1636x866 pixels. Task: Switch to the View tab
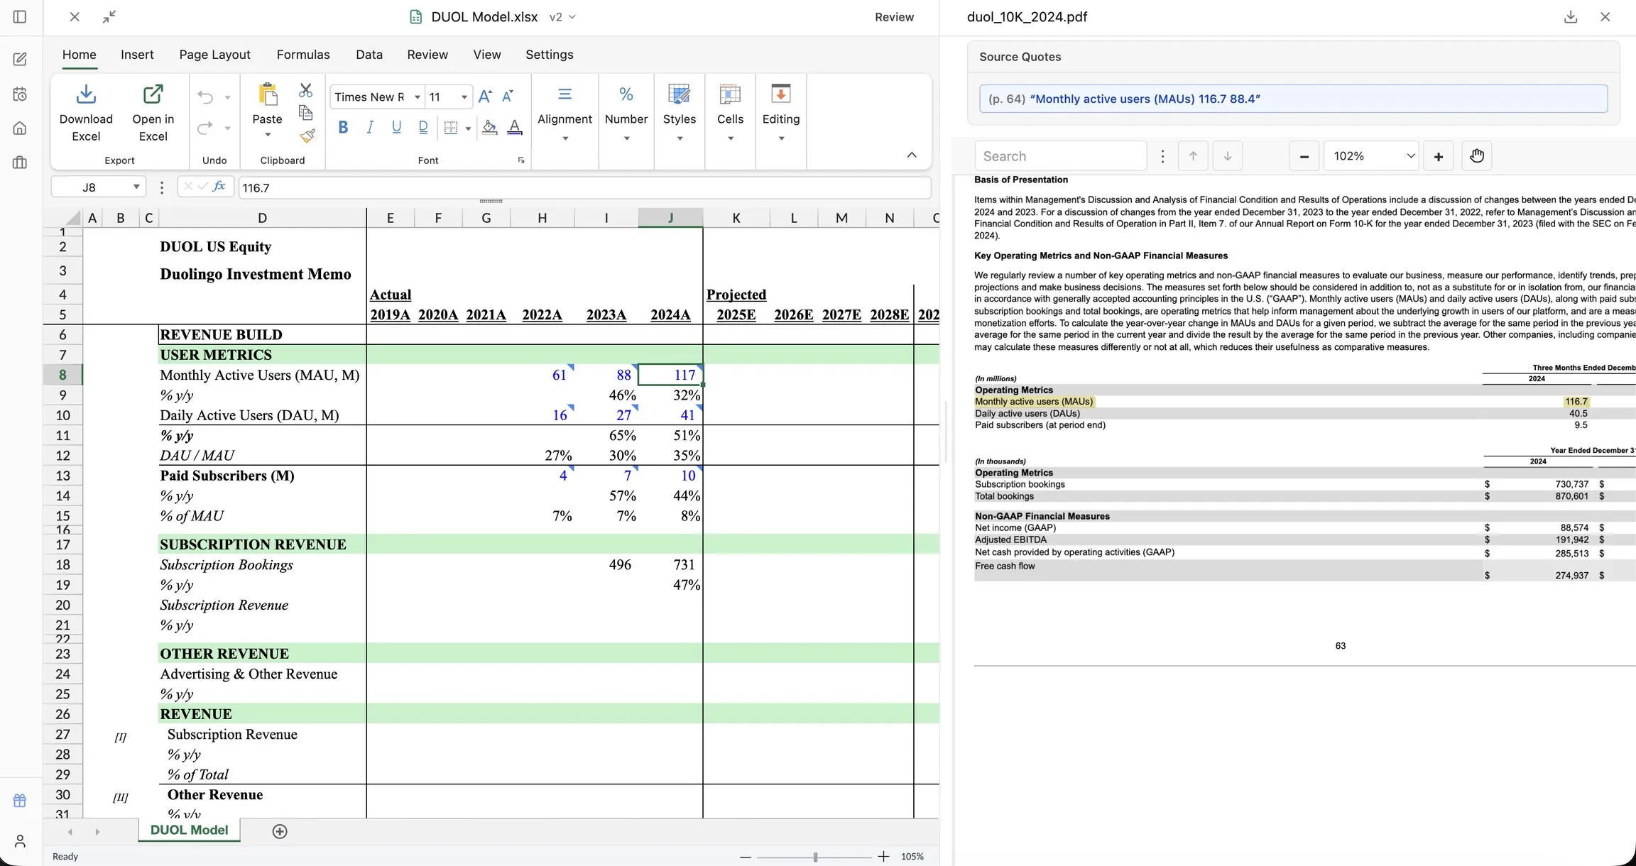(487, 55)
